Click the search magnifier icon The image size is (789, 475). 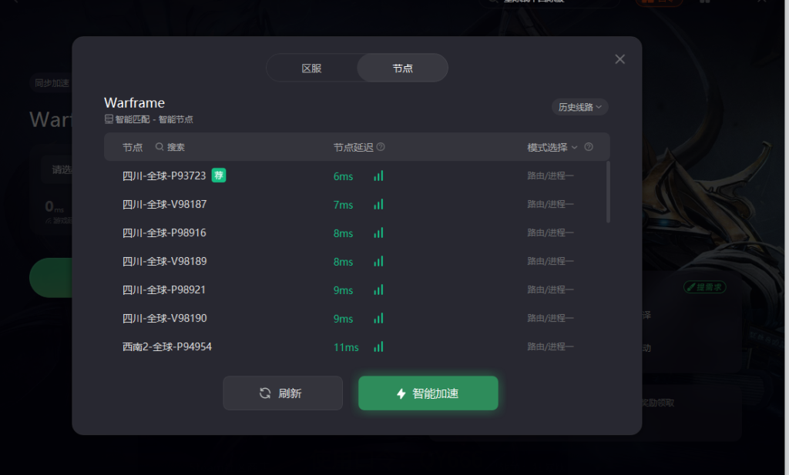tap(159, 147)
